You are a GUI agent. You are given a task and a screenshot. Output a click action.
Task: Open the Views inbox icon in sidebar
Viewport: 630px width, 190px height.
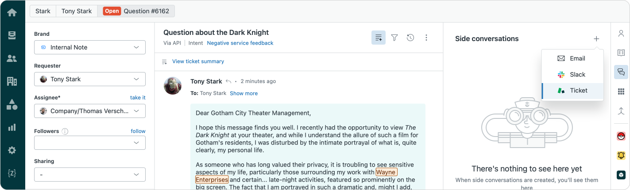[12, 35]
